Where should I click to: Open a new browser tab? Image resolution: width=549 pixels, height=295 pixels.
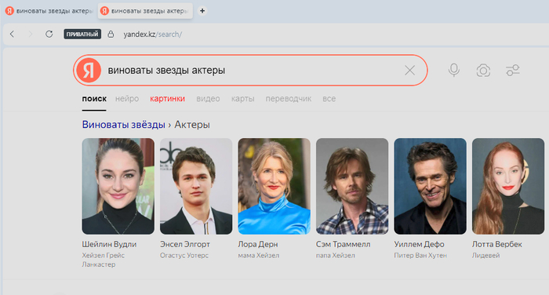tap(202, 11)
